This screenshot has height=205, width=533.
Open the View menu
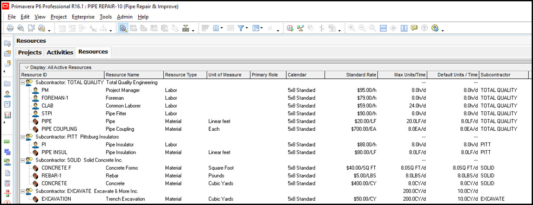click(40, 17)
